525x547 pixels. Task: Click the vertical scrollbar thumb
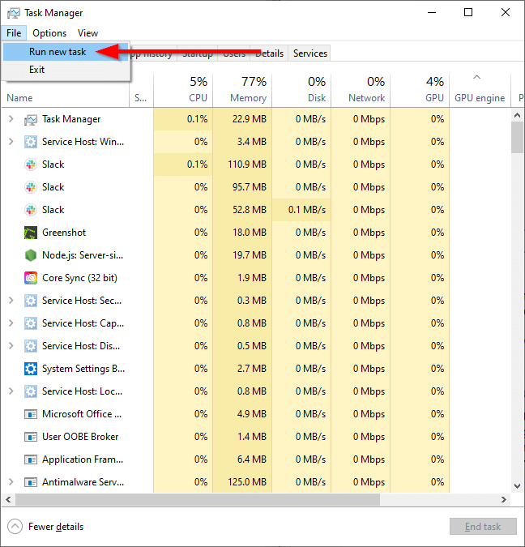518,137
